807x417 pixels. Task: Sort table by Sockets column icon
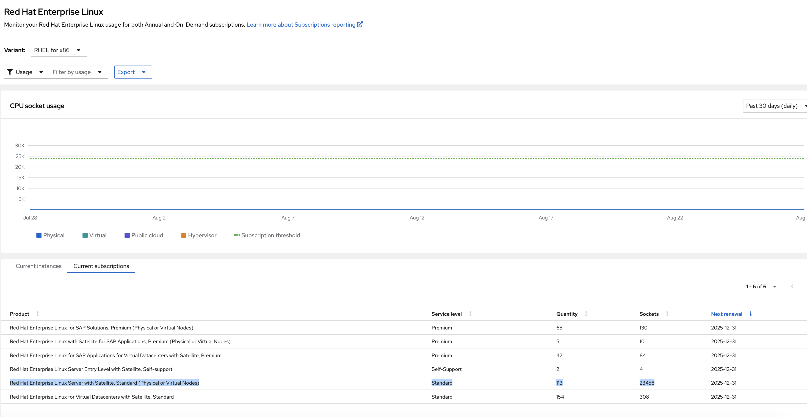coord(667,314)
